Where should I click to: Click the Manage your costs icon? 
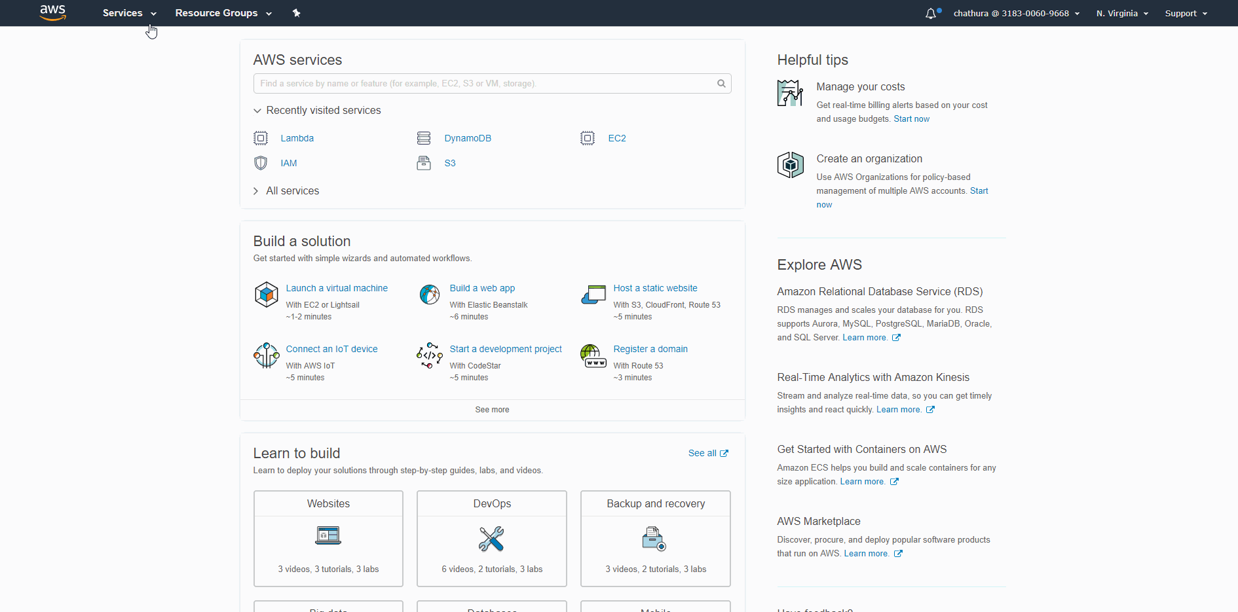790,93
